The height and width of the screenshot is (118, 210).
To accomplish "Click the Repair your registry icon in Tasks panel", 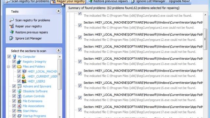I will [11, 26].
